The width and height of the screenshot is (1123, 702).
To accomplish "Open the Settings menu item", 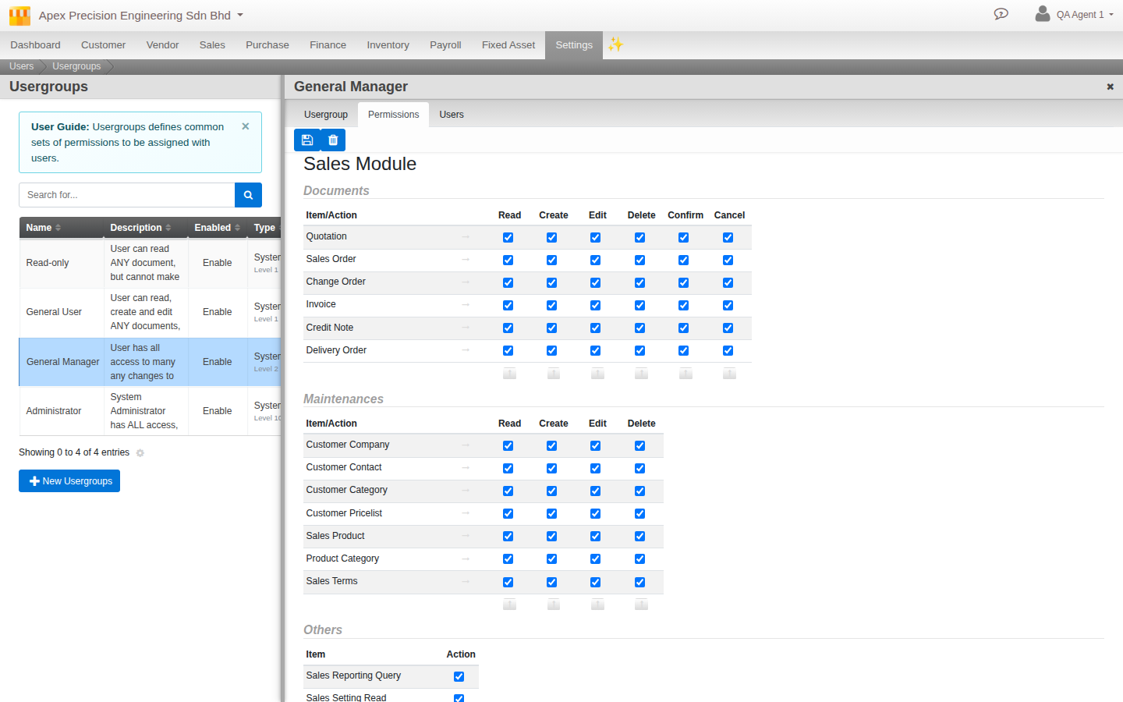I will 574,45.
